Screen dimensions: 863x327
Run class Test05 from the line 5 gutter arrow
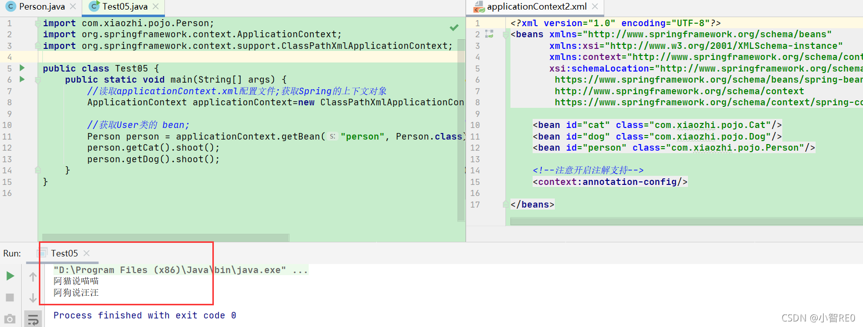click(22, 68)
